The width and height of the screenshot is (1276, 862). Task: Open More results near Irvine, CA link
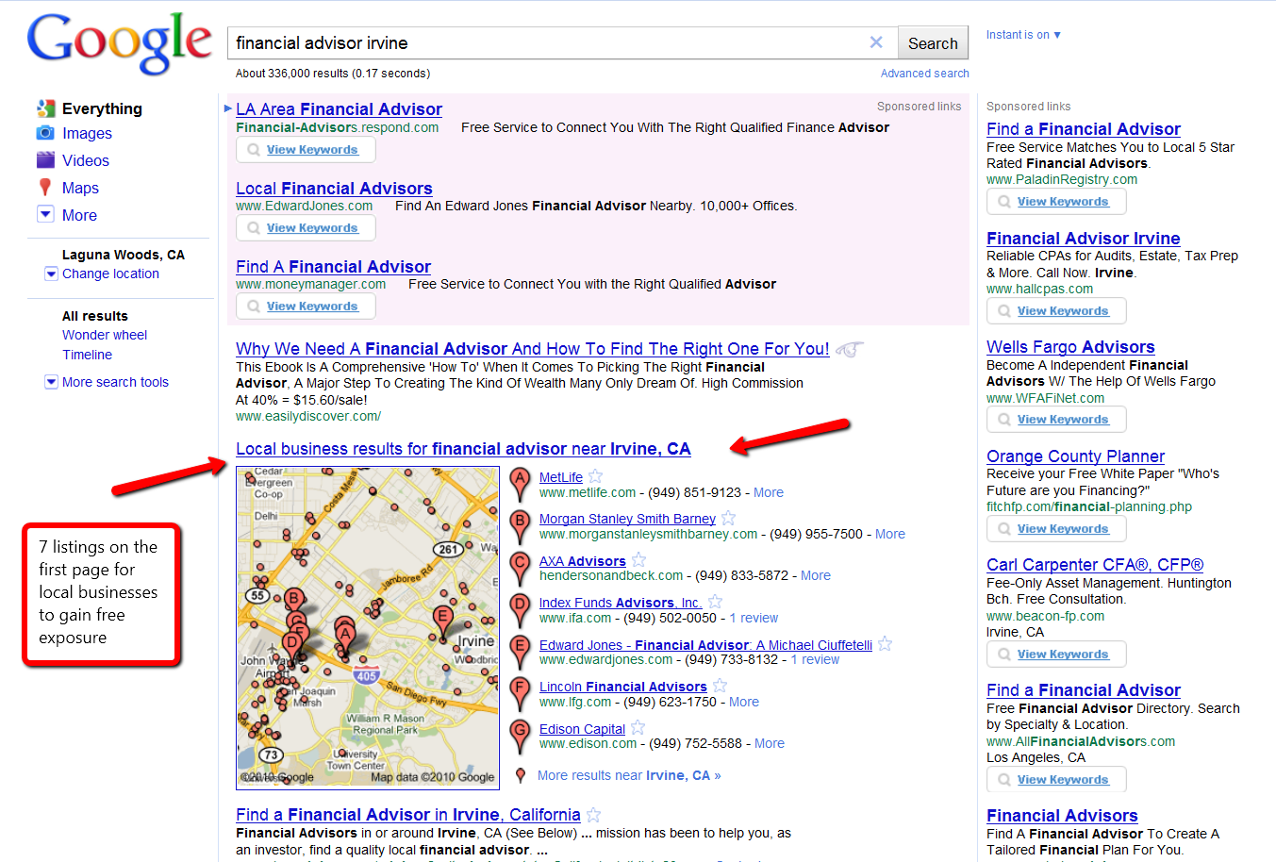click(629, 775)
